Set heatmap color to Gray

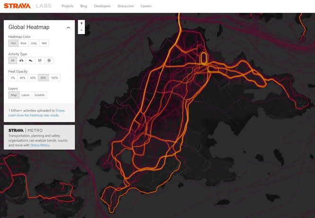(x=34, y=43)
